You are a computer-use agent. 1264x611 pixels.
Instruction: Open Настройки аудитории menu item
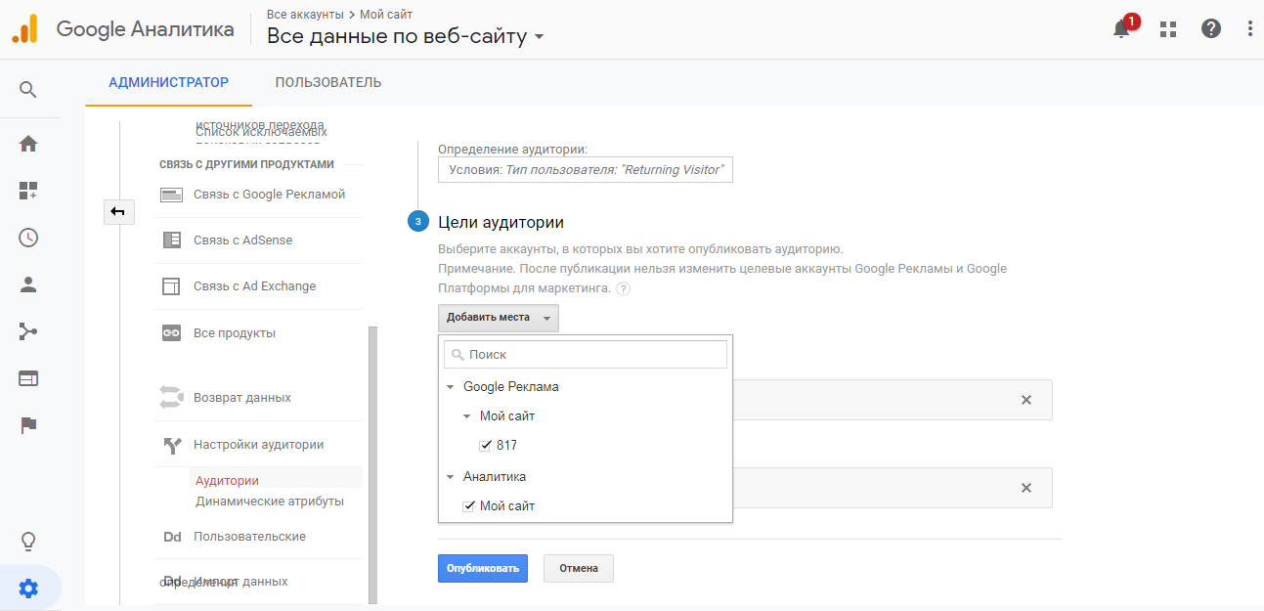[x=258, y=445]
